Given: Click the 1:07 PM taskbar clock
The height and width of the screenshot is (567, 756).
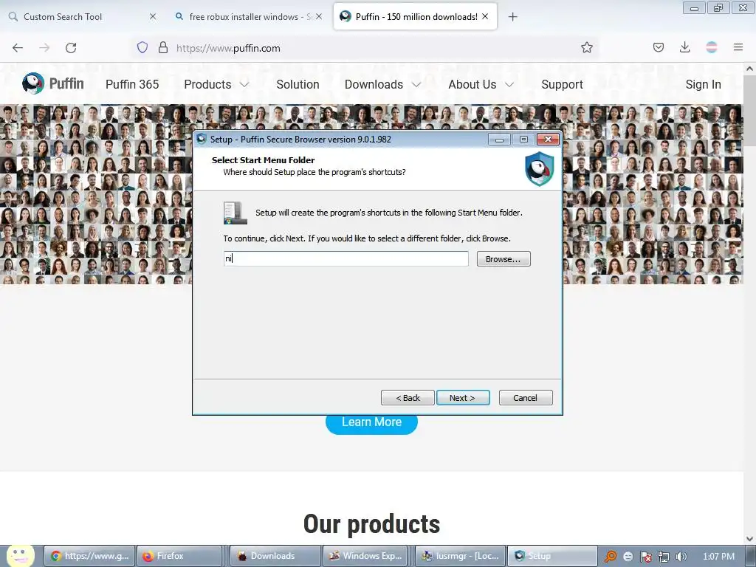Looking at the screenshot, I should (718, 557).
